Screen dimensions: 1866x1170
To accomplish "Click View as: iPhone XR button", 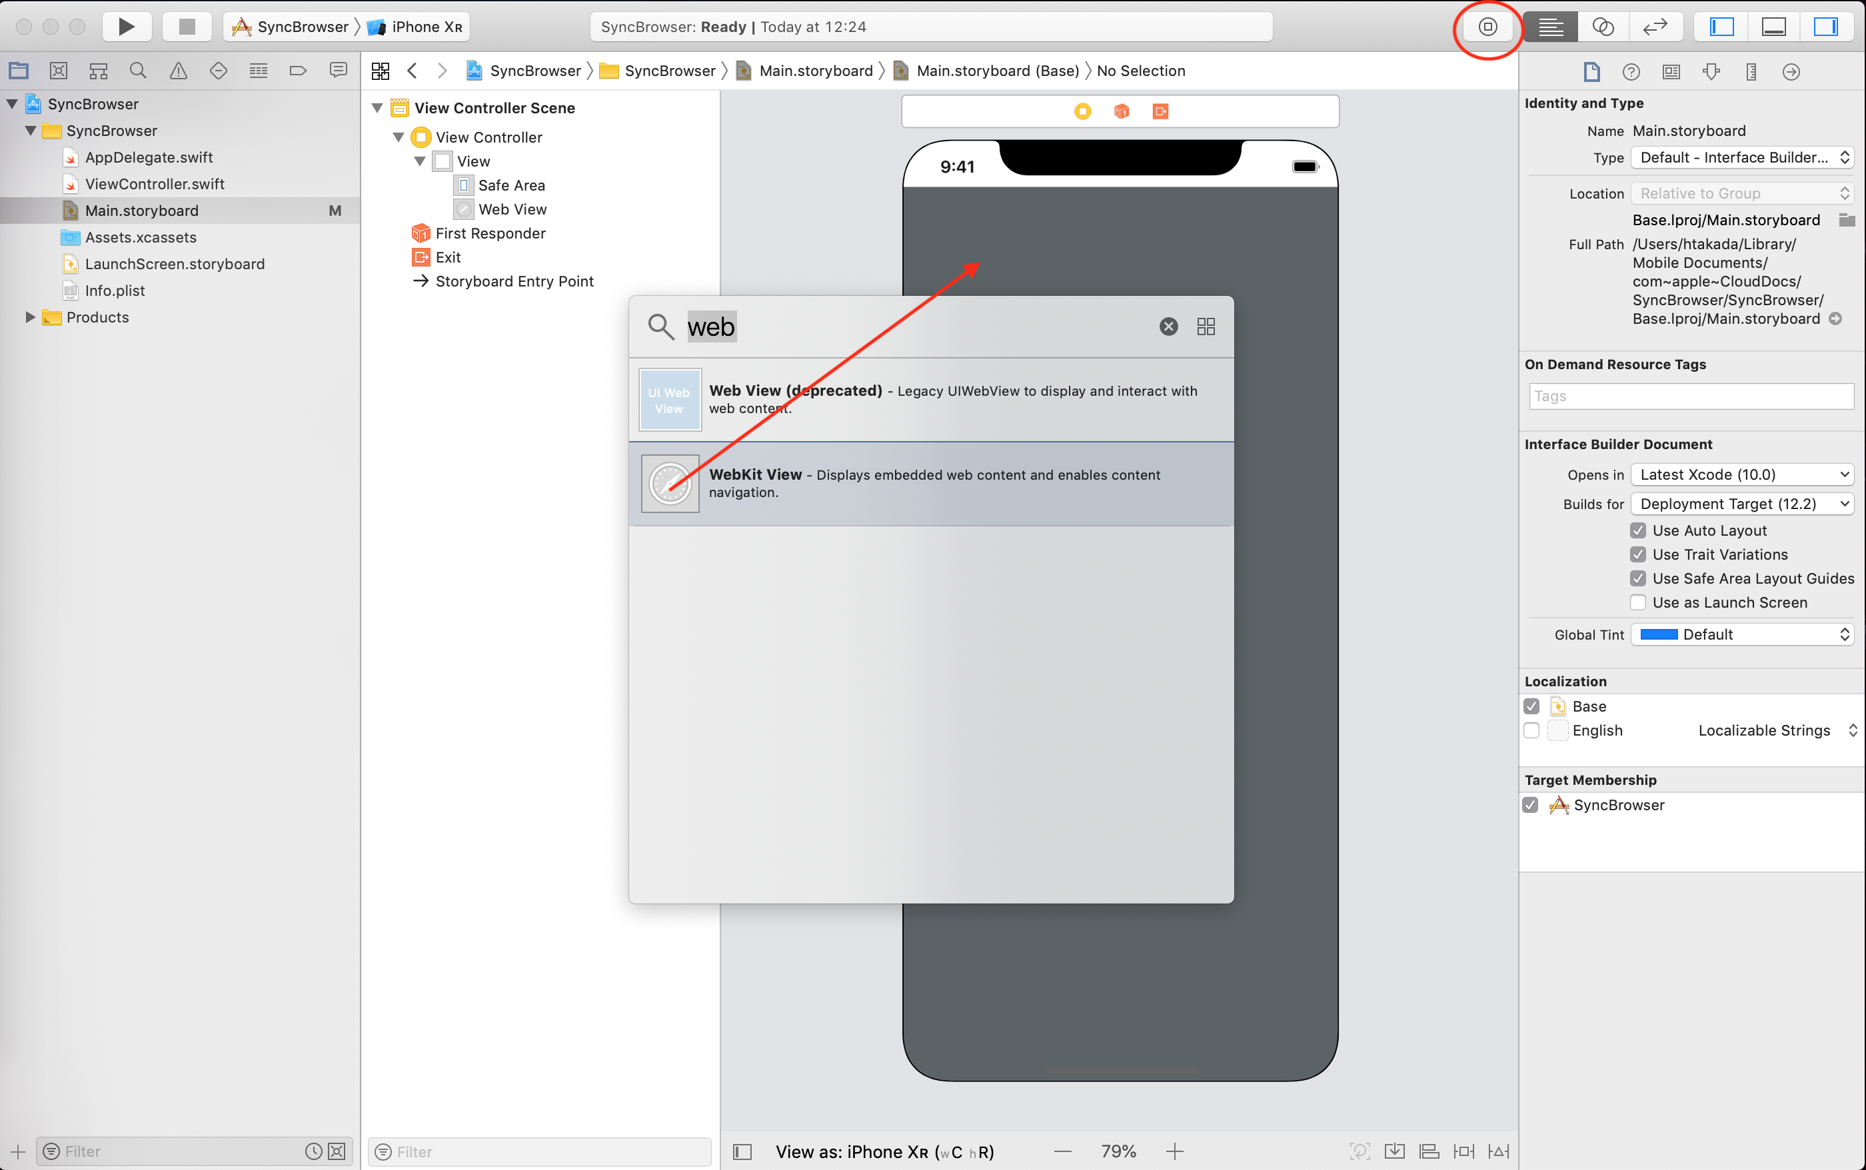I will coord(884,1151).
